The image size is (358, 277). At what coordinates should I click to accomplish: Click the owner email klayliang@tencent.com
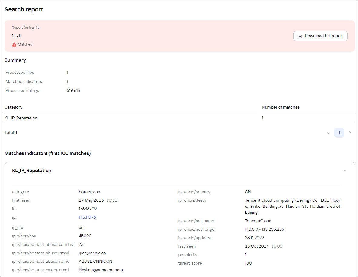click(x=101, y=270)
